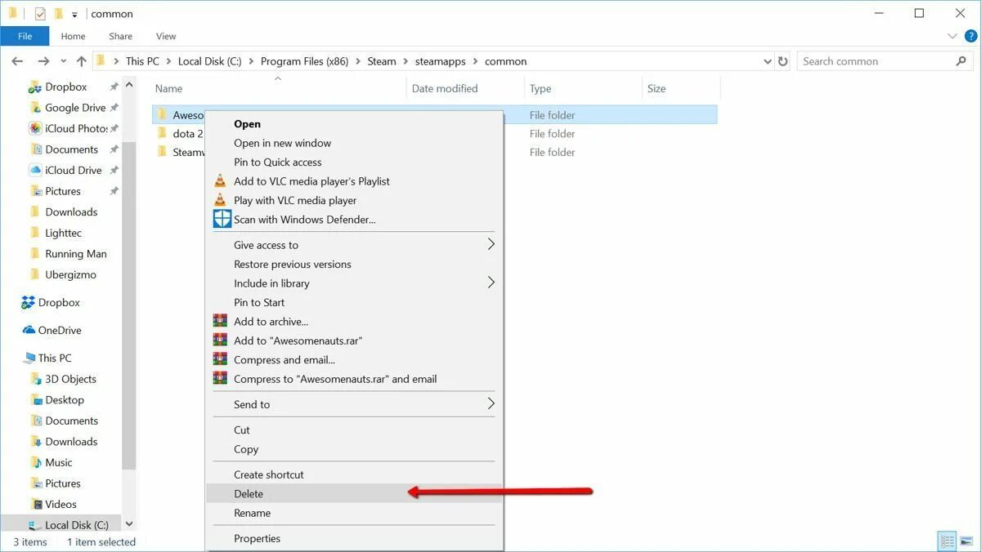Click the Forward navigation arrow
Viewport: 981px width, 552px height.
43,61
